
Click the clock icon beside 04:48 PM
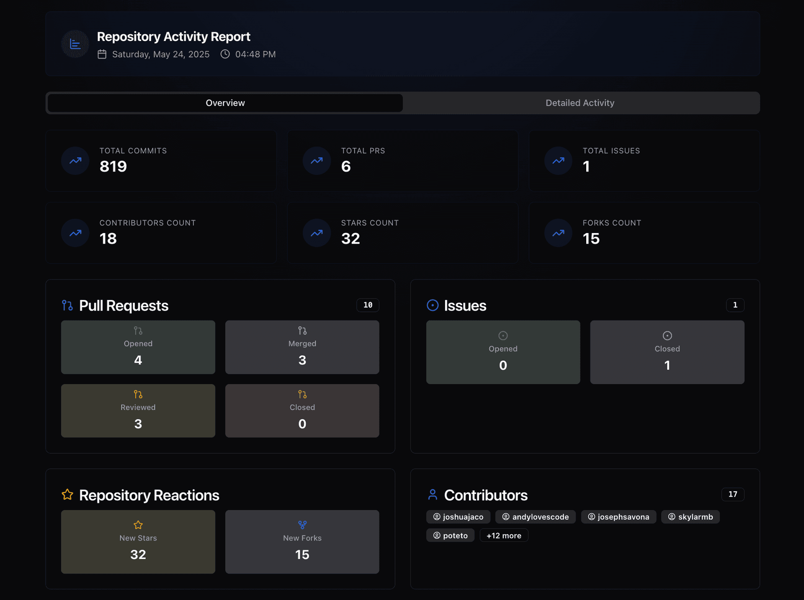tap(225, 54)
